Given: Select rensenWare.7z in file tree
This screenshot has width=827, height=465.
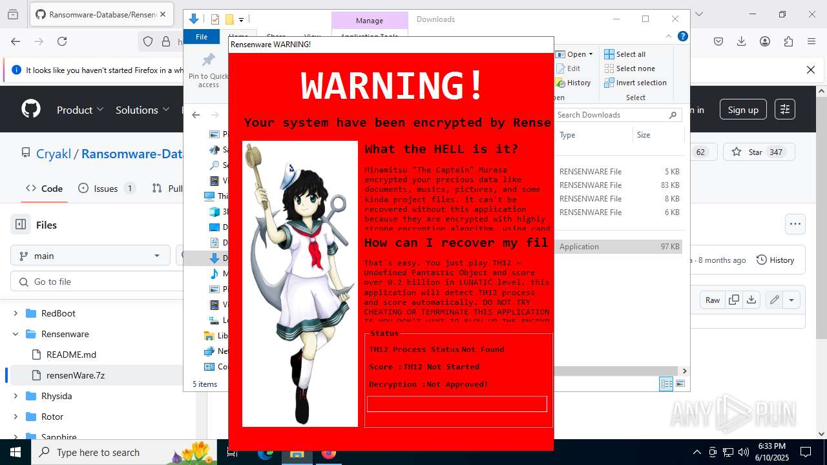Looking at the screenshot, I should tap(76, 375).
